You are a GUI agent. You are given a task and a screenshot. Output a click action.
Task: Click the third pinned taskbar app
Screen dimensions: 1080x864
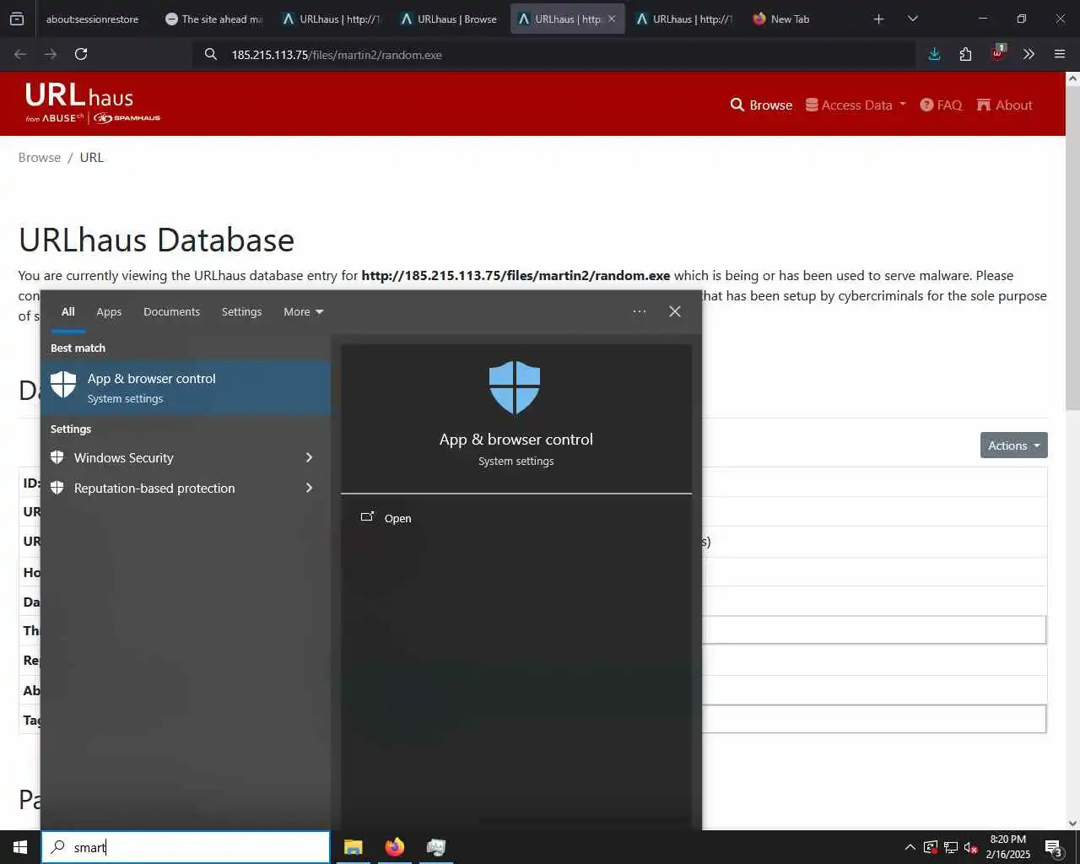point(436,847)
